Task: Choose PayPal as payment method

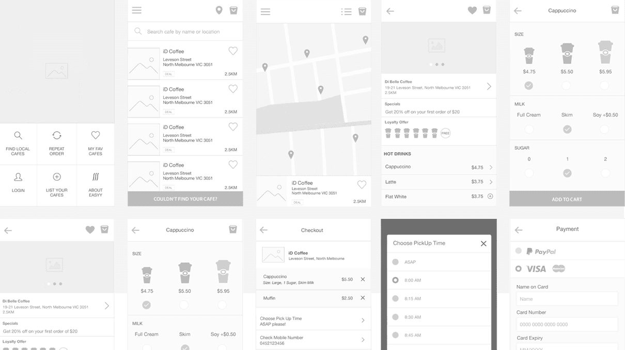Action: [x=519, y=251]
